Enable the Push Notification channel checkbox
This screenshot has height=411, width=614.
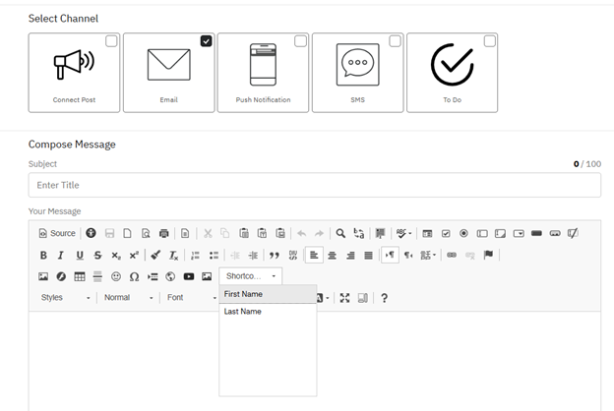pos(300,41)
